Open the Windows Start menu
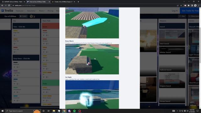 (3, 111)
